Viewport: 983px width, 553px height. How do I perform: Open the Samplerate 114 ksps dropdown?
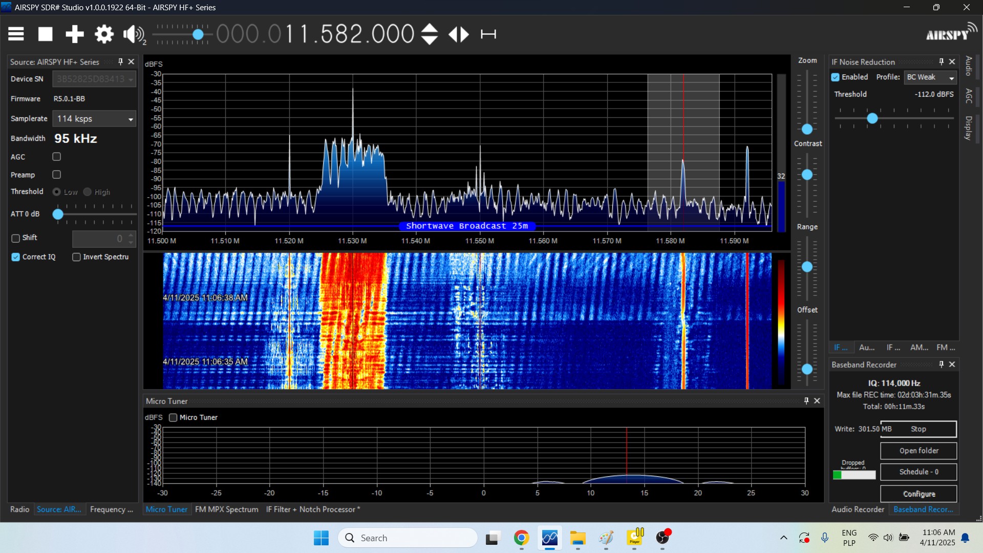(x=94, y=119)
